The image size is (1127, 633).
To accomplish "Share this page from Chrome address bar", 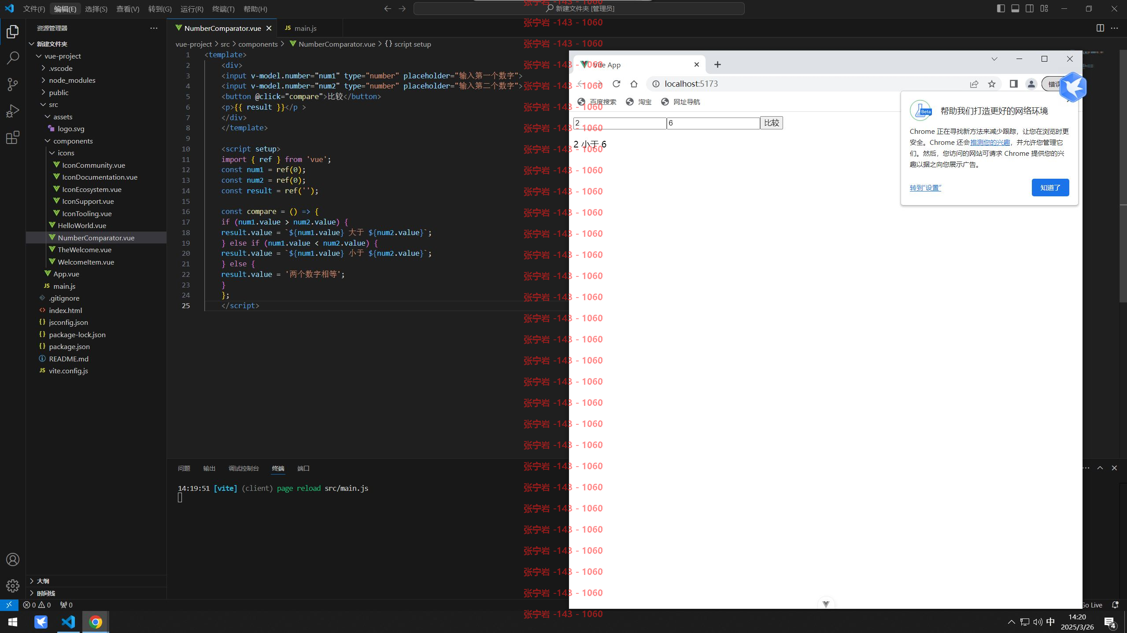I will coord(974,84).
